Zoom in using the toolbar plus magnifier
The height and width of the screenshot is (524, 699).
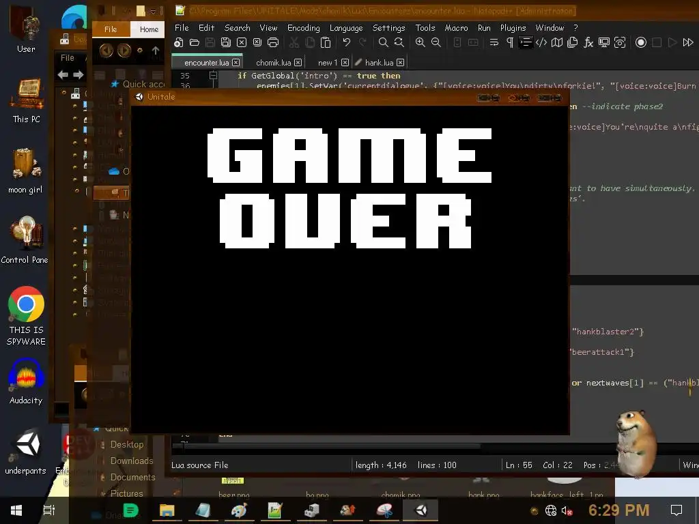(x=420, y=43)
